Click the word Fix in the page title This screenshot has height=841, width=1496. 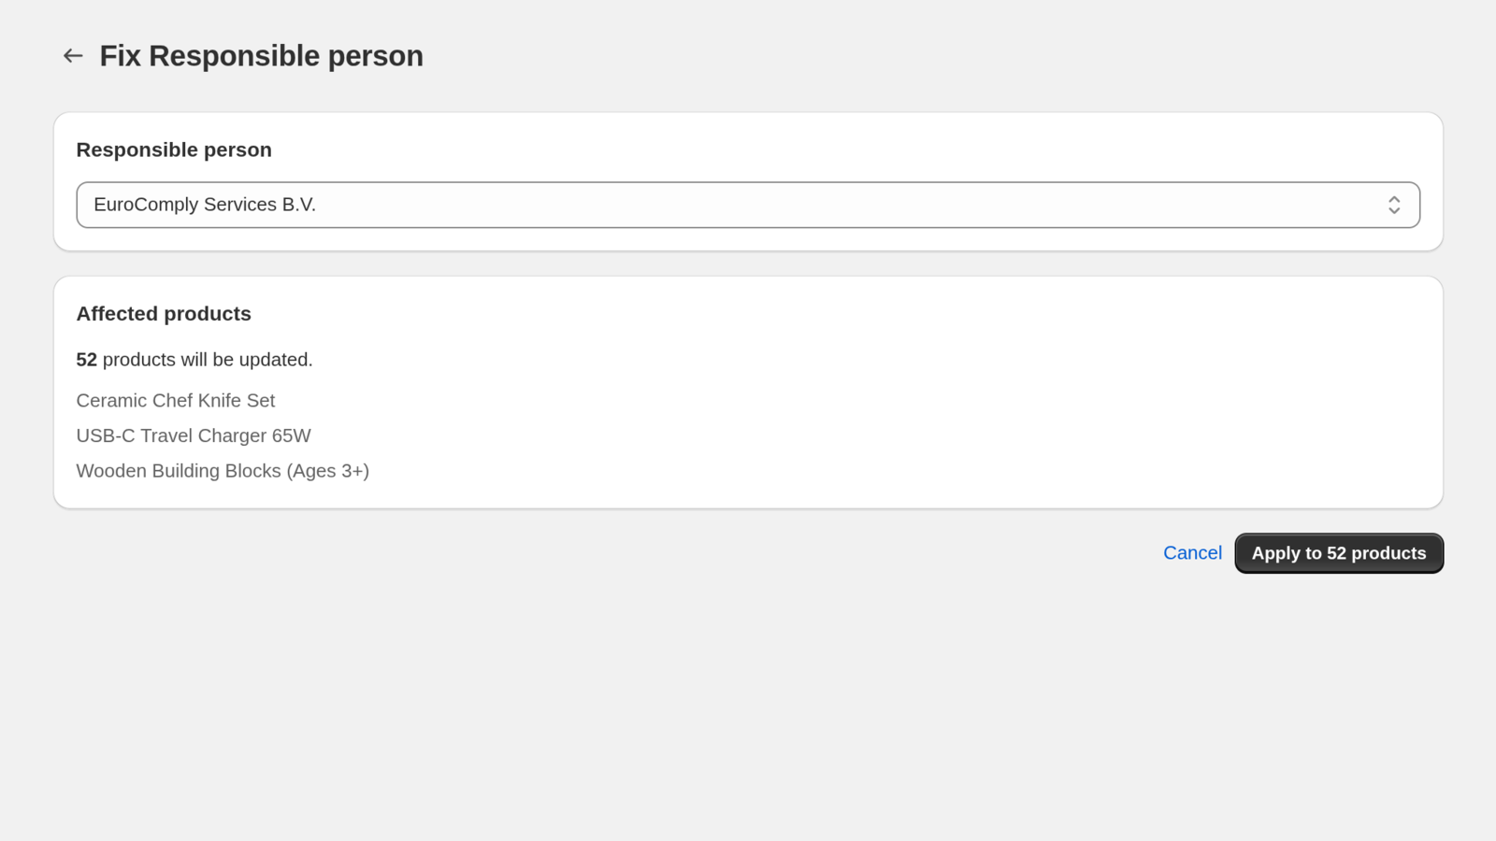pos(121,56)
